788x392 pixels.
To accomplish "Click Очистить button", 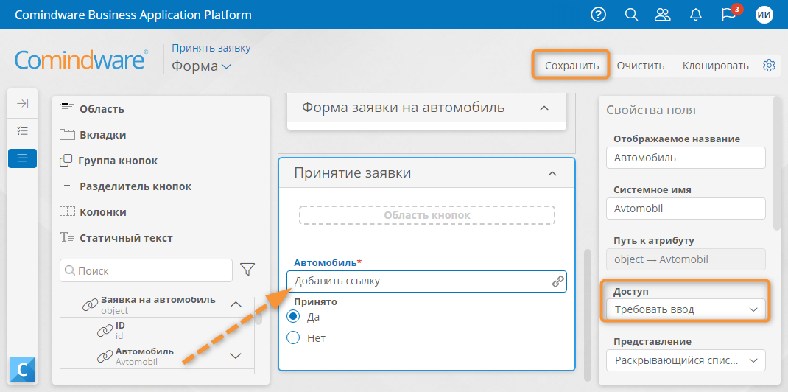I will pos(641,66).
